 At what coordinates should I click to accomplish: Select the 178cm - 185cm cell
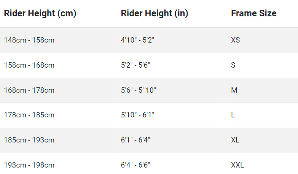click(57, 115)
